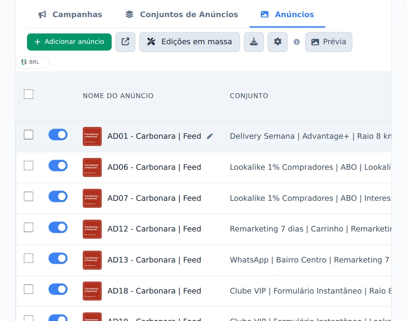The width and height of the screenshot is (407, 321).
Task: Click the name AD07 - Carbonara | Feed
Action: tap(154, 198)
